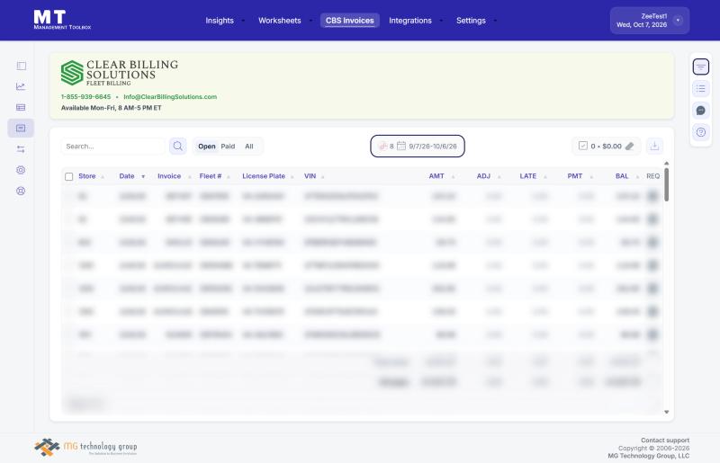The image size is (720, 463).
Task: Click the list view icon in right panel
Action: click(x=701, y=89)
